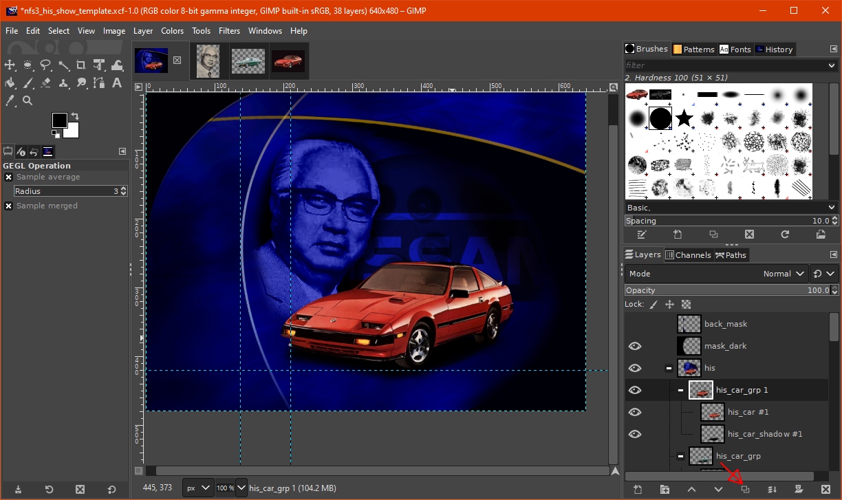The width and height of the screenshot is (842, 500).
Task: Open the layer Mode Normal dropdown
Action: coord(716,274)
